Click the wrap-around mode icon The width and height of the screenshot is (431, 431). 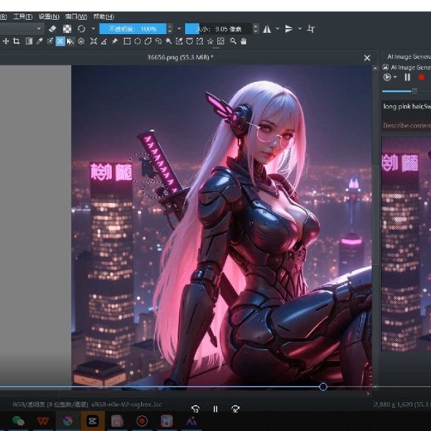pos(311,29)
